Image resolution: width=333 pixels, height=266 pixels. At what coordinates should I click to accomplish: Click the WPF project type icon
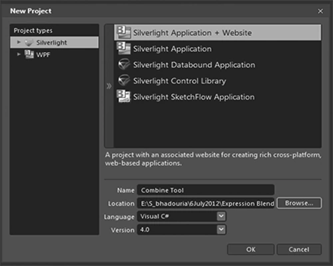(x=29, y=55)
